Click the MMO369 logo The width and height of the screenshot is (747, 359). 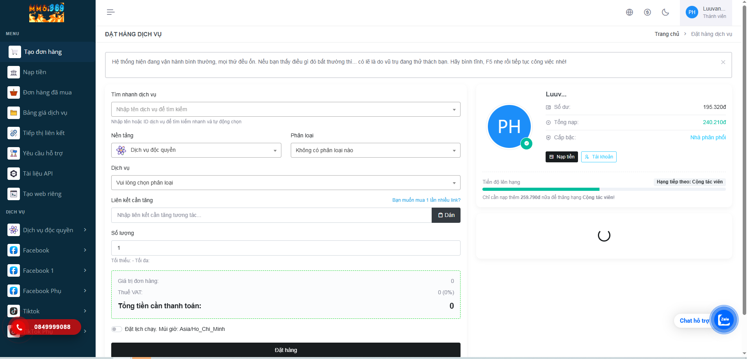click(x=46, y=13)
